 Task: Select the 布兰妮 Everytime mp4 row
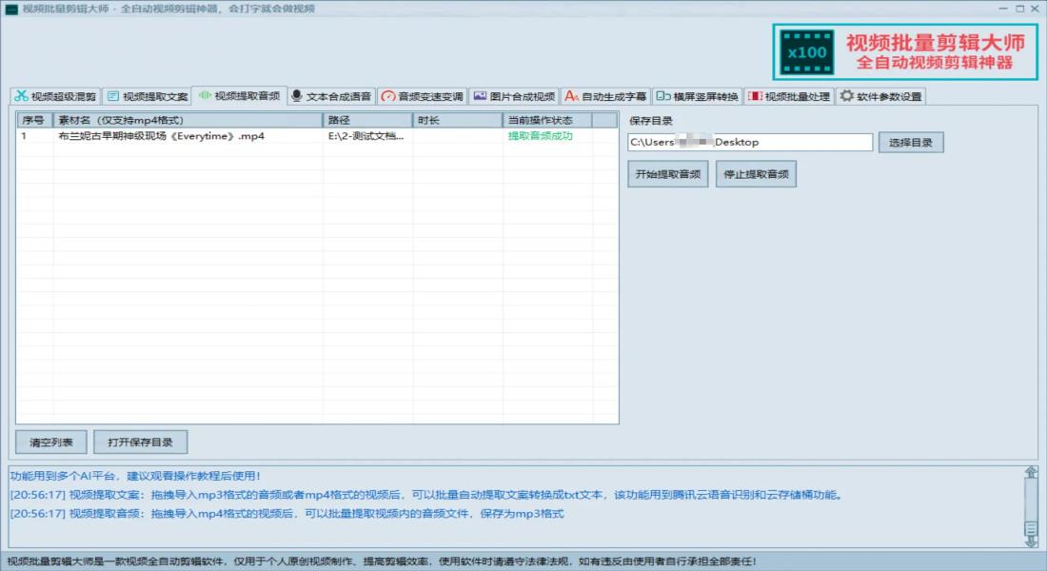coord(162,136)
